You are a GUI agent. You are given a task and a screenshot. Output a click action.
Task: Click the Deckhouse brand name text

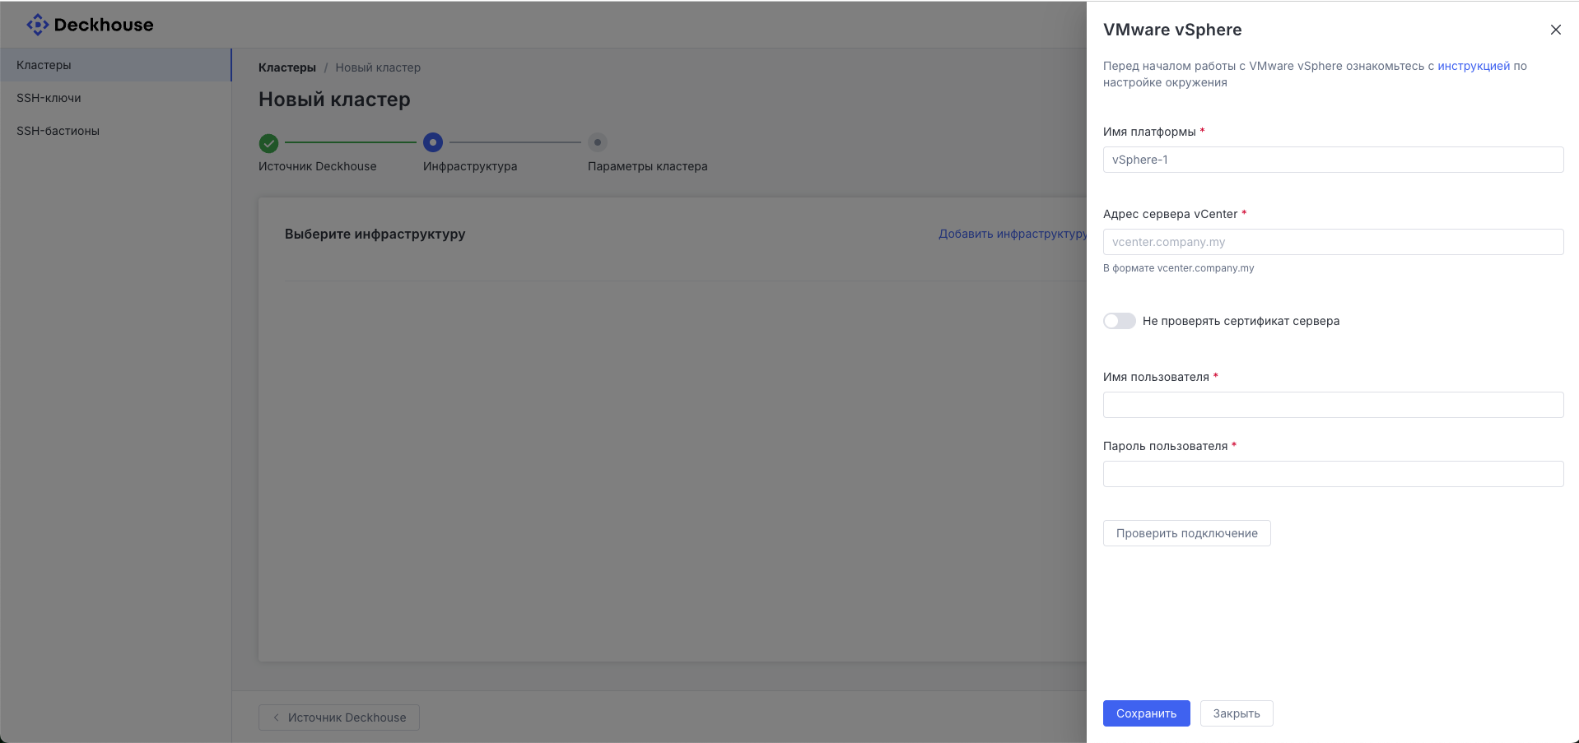(104, 25)
